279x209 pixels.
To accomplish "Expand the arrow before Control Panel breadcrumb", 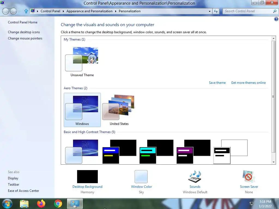I will 38,11.
